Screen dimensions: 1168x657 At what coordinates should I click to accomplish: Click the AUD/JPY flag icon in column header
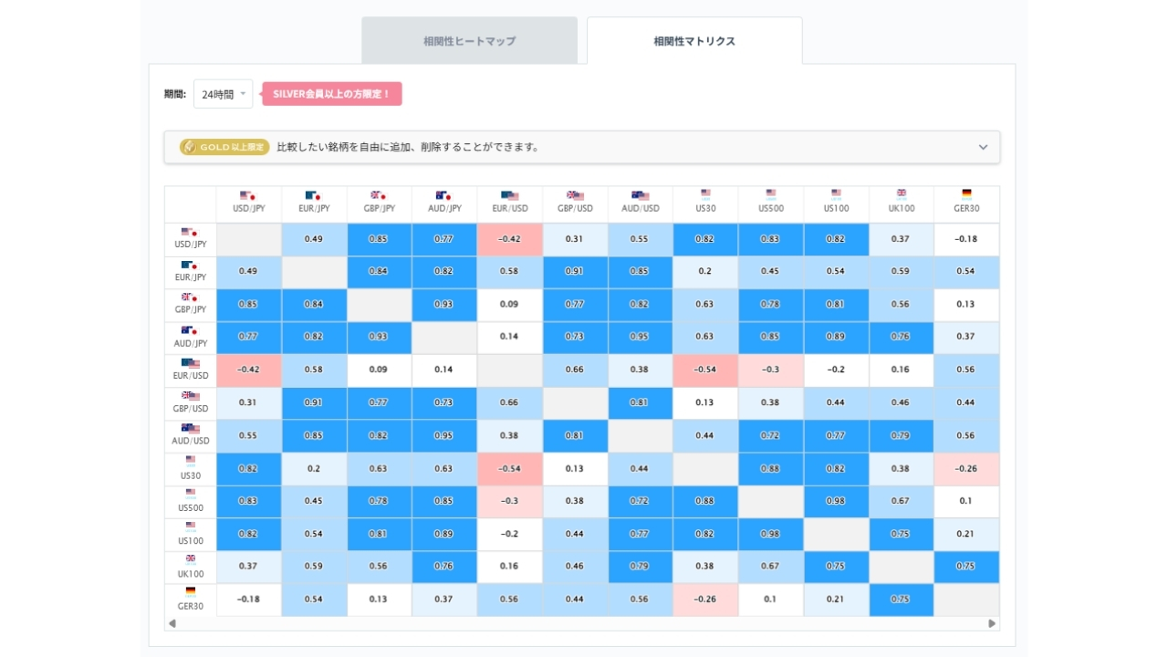[x=443, y=195]
